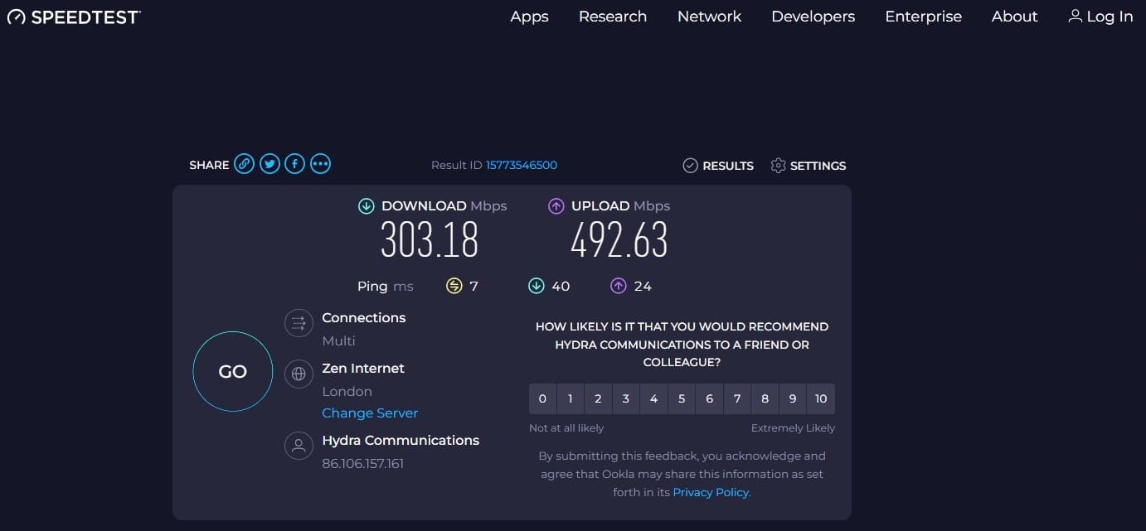Click the Speedtest logo
Viewport: 1146px width, 531px height.
pyautogui.click(x=73, y=17)
